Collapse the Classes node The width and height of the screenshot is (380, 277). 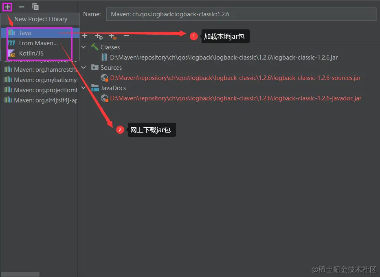[83, 47]
